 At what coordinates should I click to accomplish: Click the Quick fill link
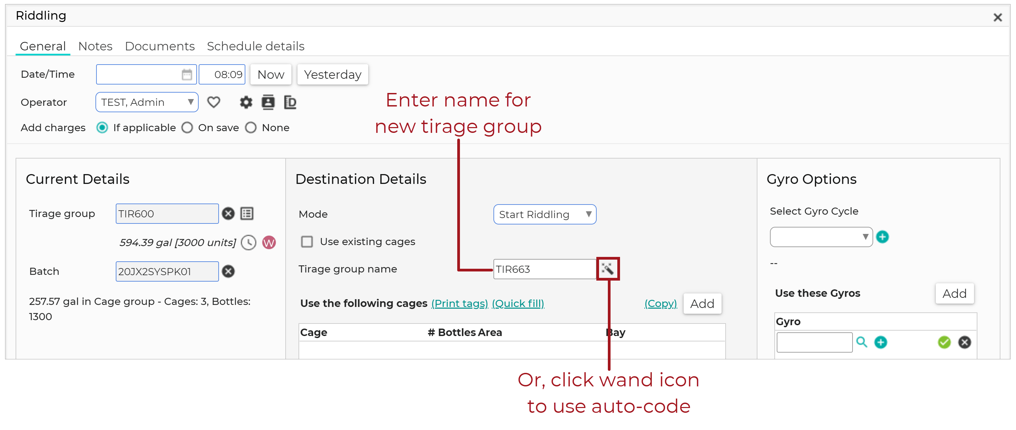(x=518, y=304)
